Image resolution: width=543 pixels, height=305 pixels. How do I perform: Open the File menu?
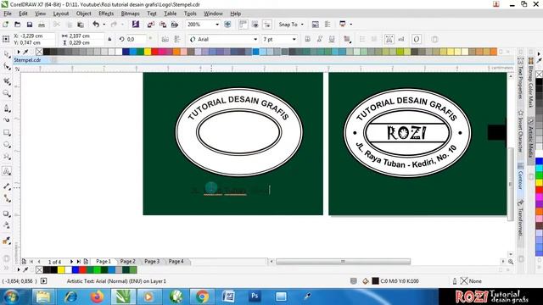tap(8, 14)
